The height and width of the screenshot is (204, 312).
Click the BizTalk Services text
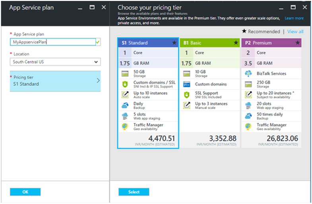(x=271, y=73)
